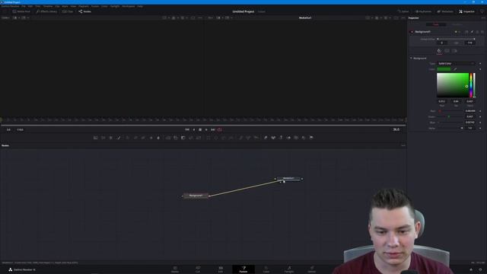Add a Transform node from the toolbar
The image size is (487, 274).
pos(199,138)
